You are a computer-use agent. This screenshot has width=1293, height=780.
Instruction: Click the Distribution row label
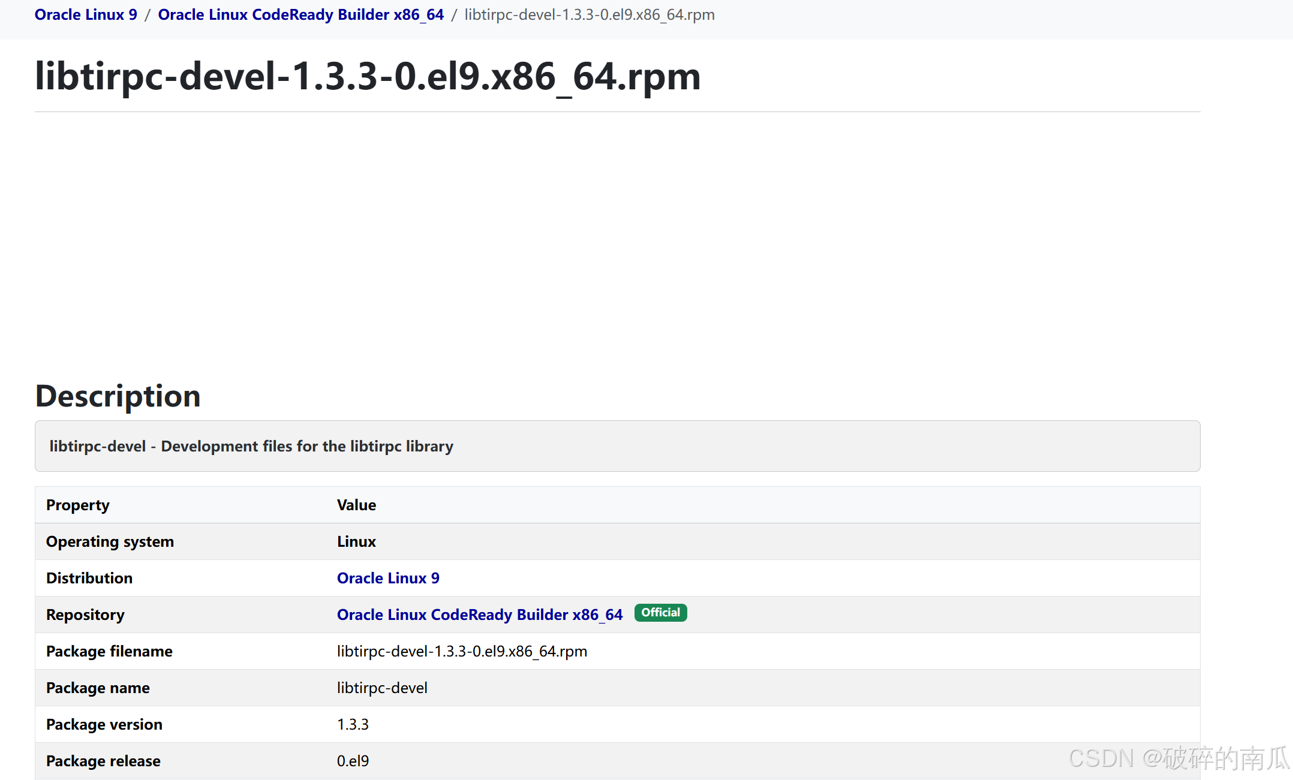pos(89,578)
